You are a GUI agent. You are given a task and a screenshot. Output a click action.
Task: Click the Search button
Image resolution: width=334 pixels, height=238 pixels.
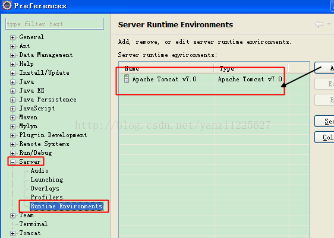324,121
